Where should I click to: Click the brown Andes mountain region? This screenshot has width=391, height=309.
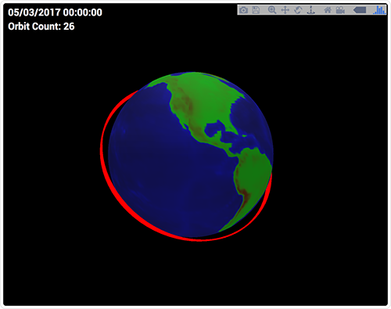244,190
